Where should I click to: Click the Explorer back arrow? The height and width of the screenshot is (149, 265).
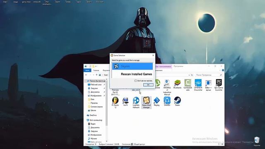point(87,75)
